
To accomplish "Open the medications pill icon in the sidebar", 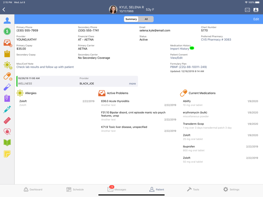I will tap(7, 76).
